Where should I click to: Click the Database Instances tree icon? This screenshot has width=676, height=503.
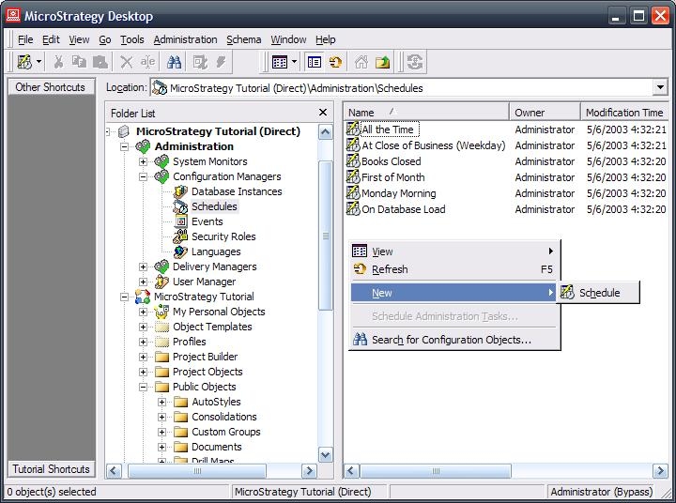point(180,191)
